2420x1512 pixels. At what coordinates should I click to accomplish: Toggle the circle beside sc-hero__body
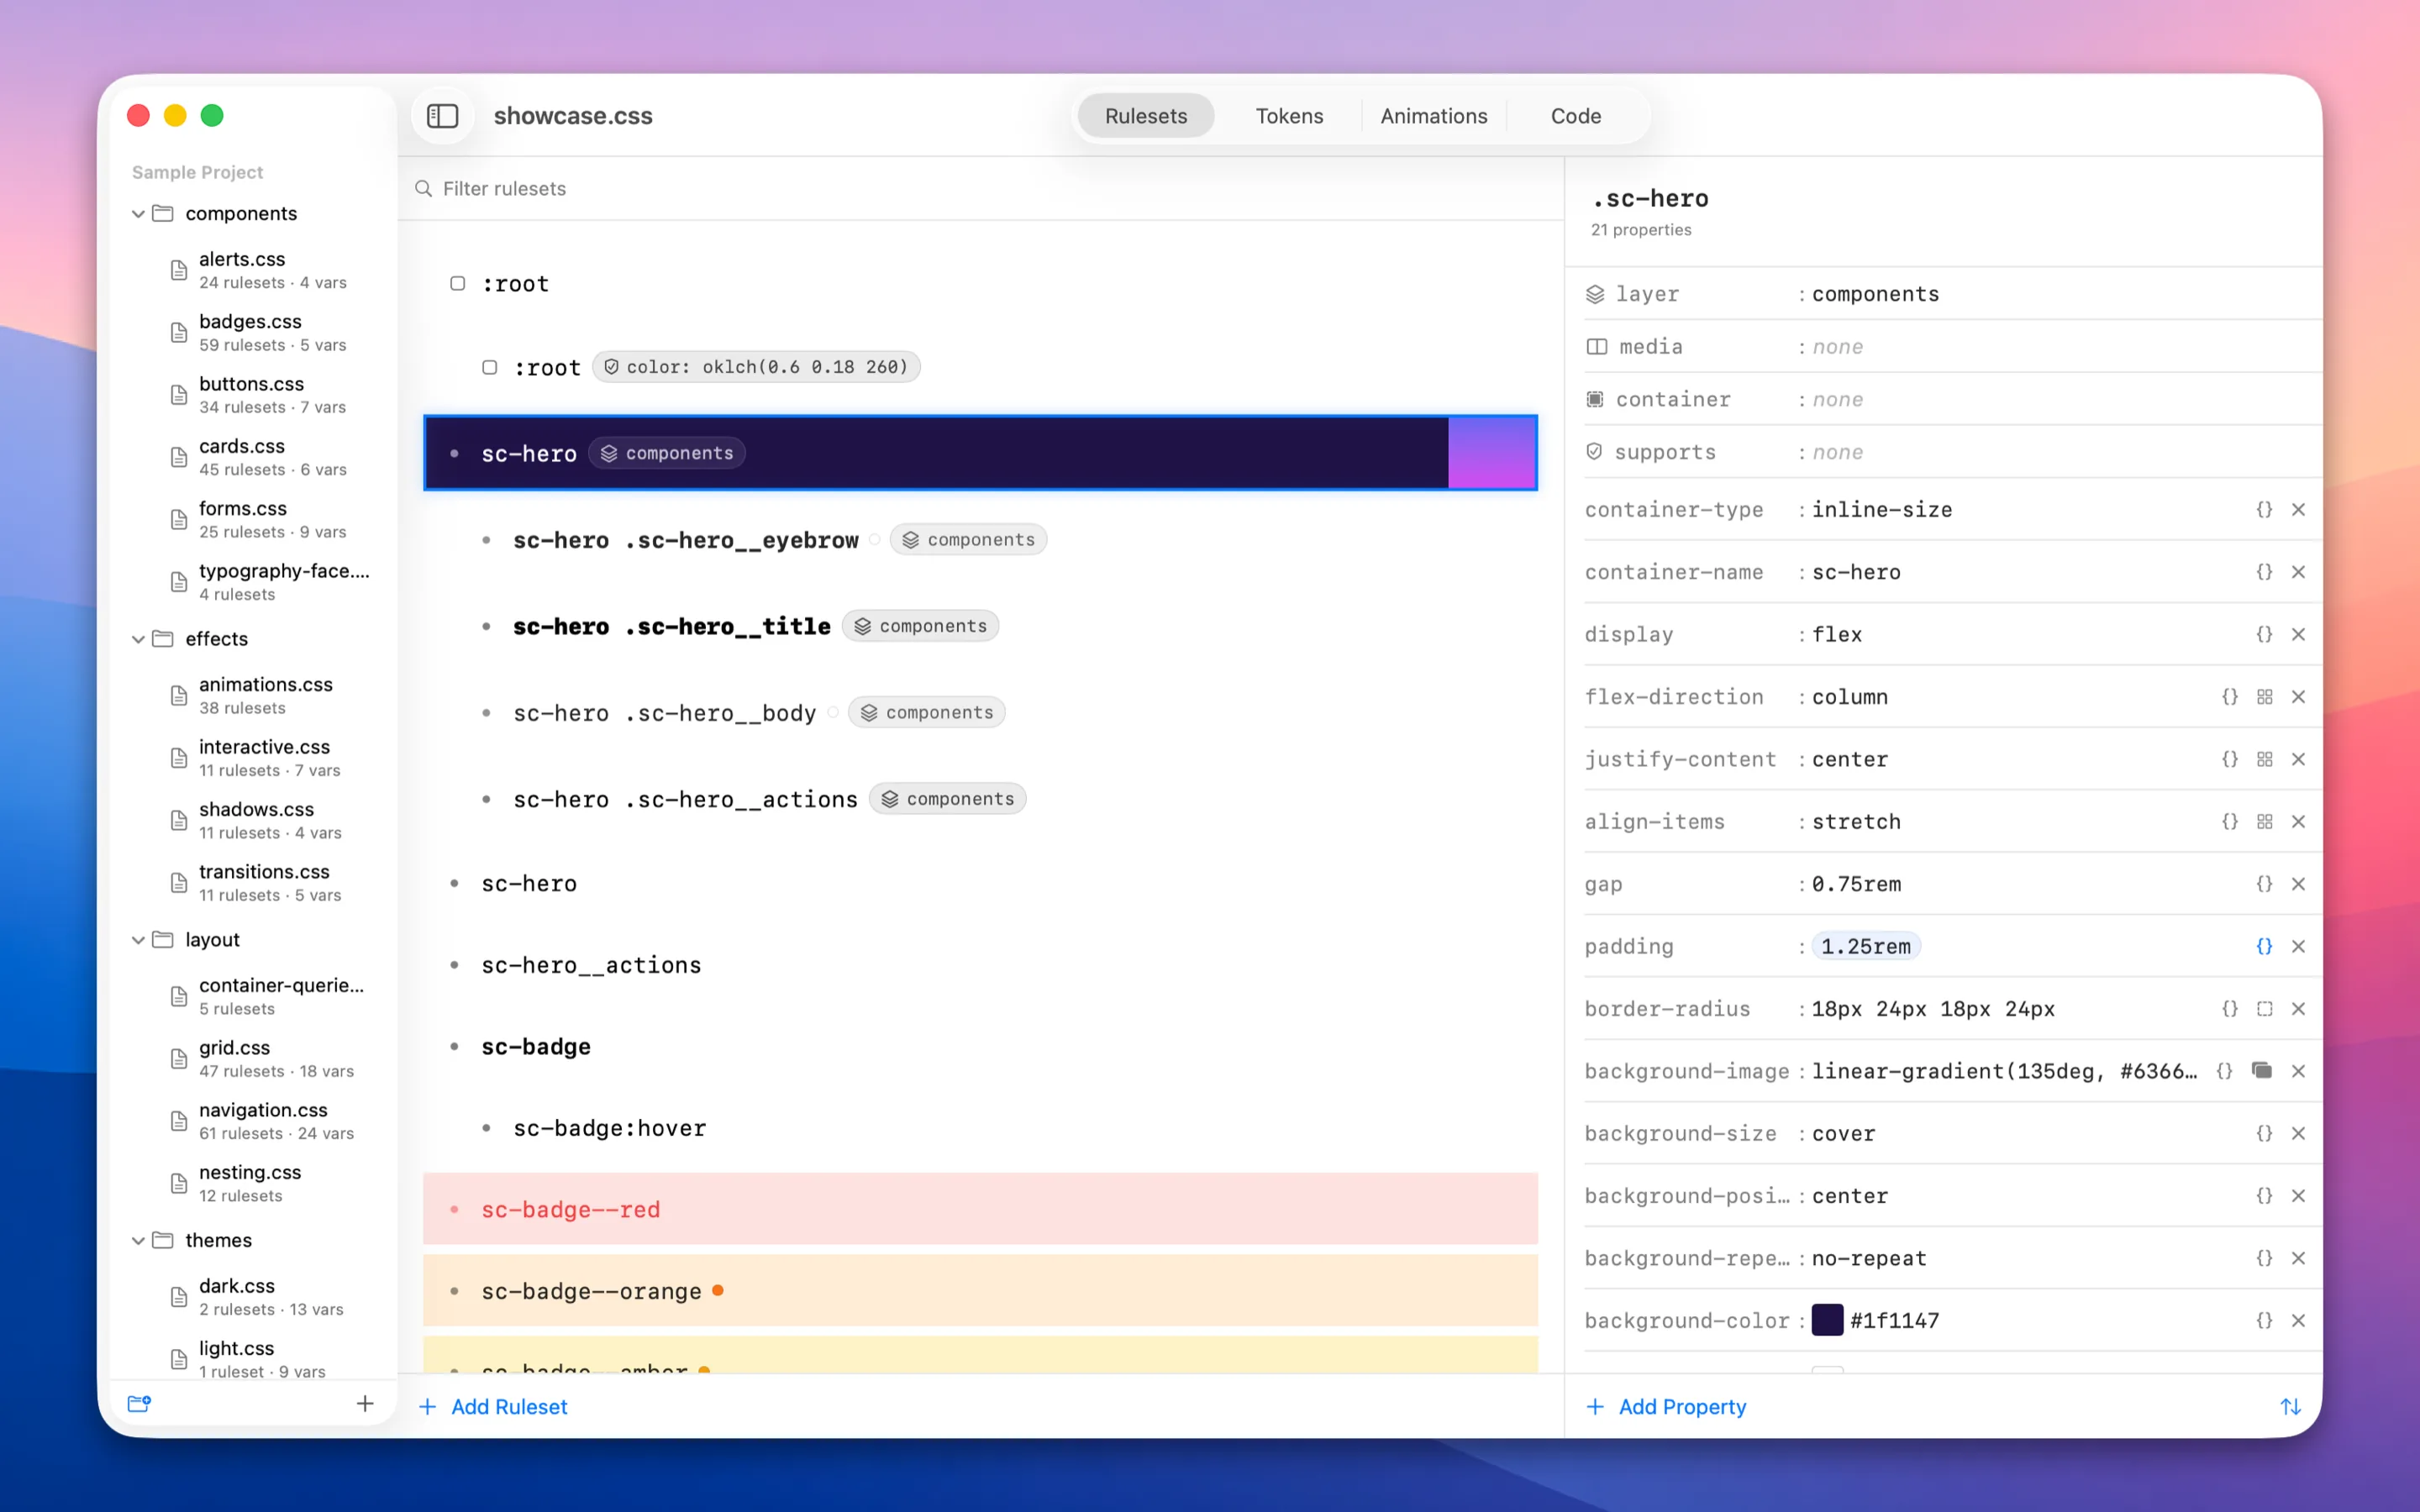832,713
